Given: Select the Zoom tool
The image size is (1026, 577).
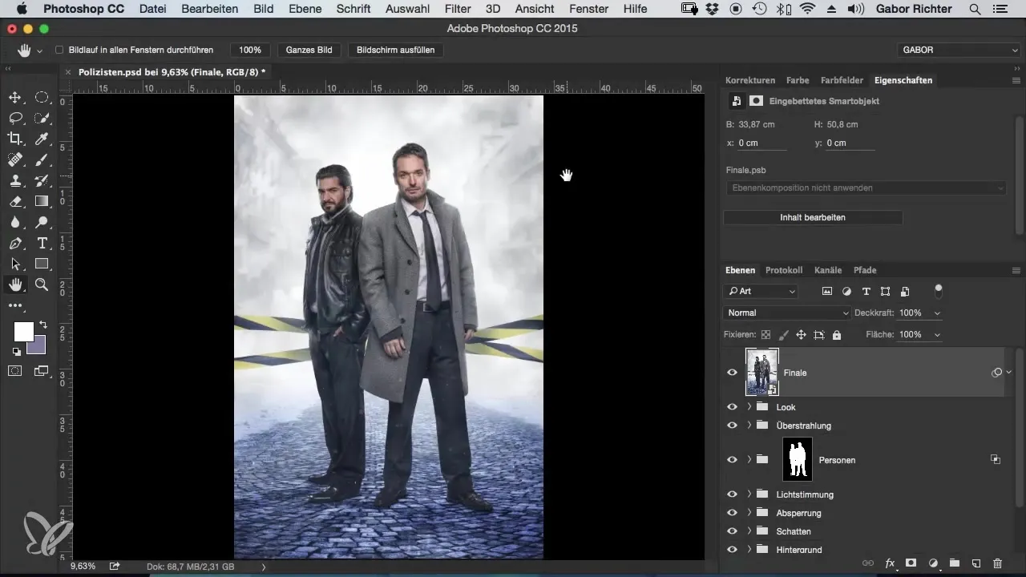Looking at the screenshot, I should (42, 284).
